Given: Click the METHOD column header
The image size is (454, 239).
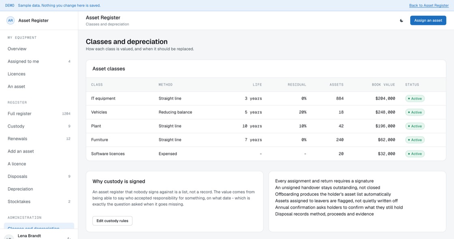Looking at the screenshot, I should (x=165, y=85).
